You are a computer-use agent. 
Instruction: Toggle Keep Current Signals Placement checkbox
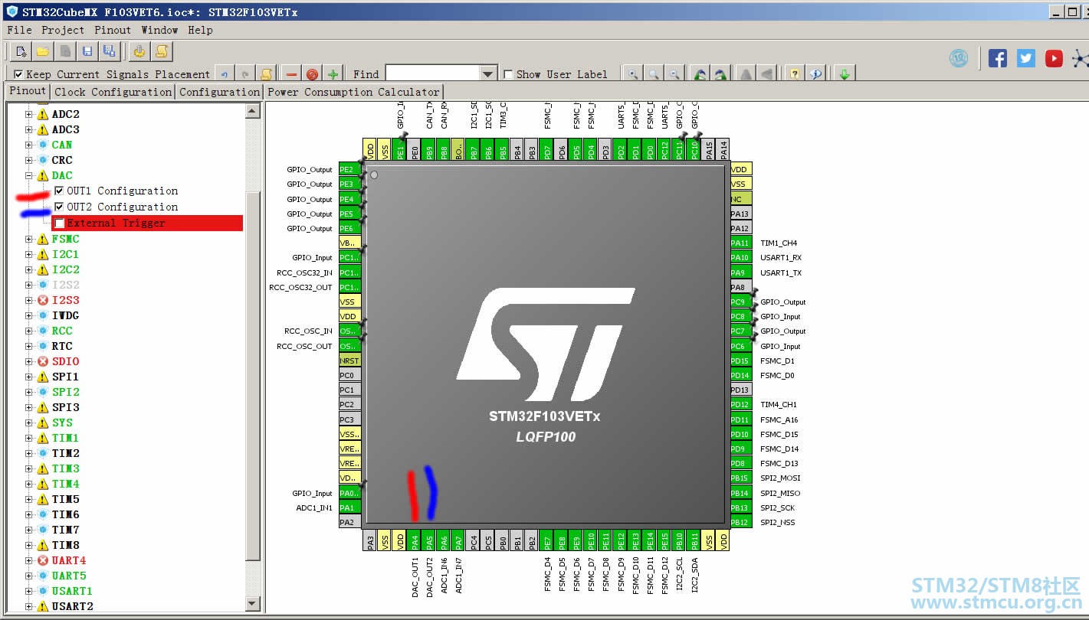18,74
